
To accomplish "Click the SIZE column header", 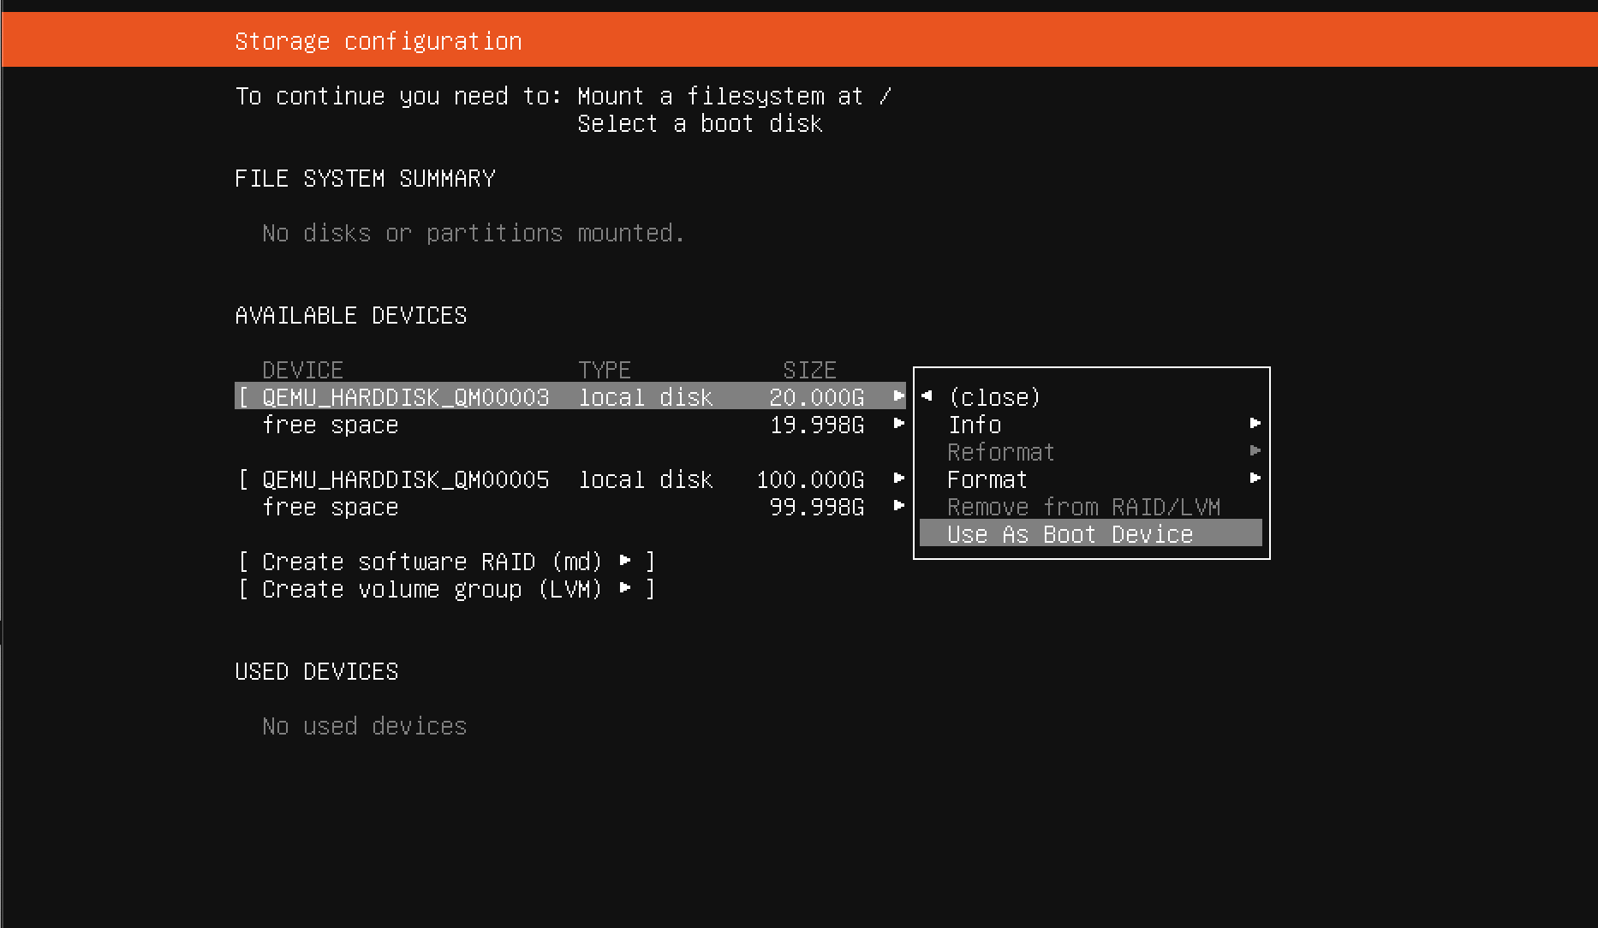I will [808, 369].
